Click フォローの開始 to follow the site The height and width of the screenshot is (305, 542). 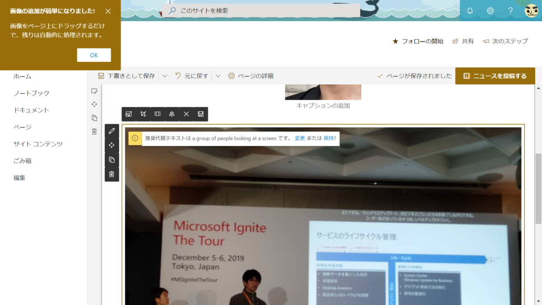(418, 41)
